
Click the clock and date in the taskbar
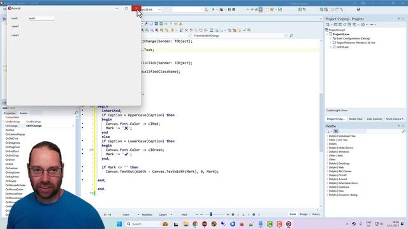[x=393, y=224]
